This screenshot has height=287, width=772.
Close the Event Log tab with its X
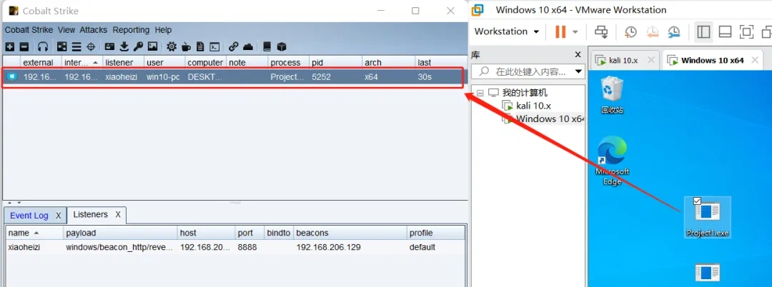click(58, 216)
